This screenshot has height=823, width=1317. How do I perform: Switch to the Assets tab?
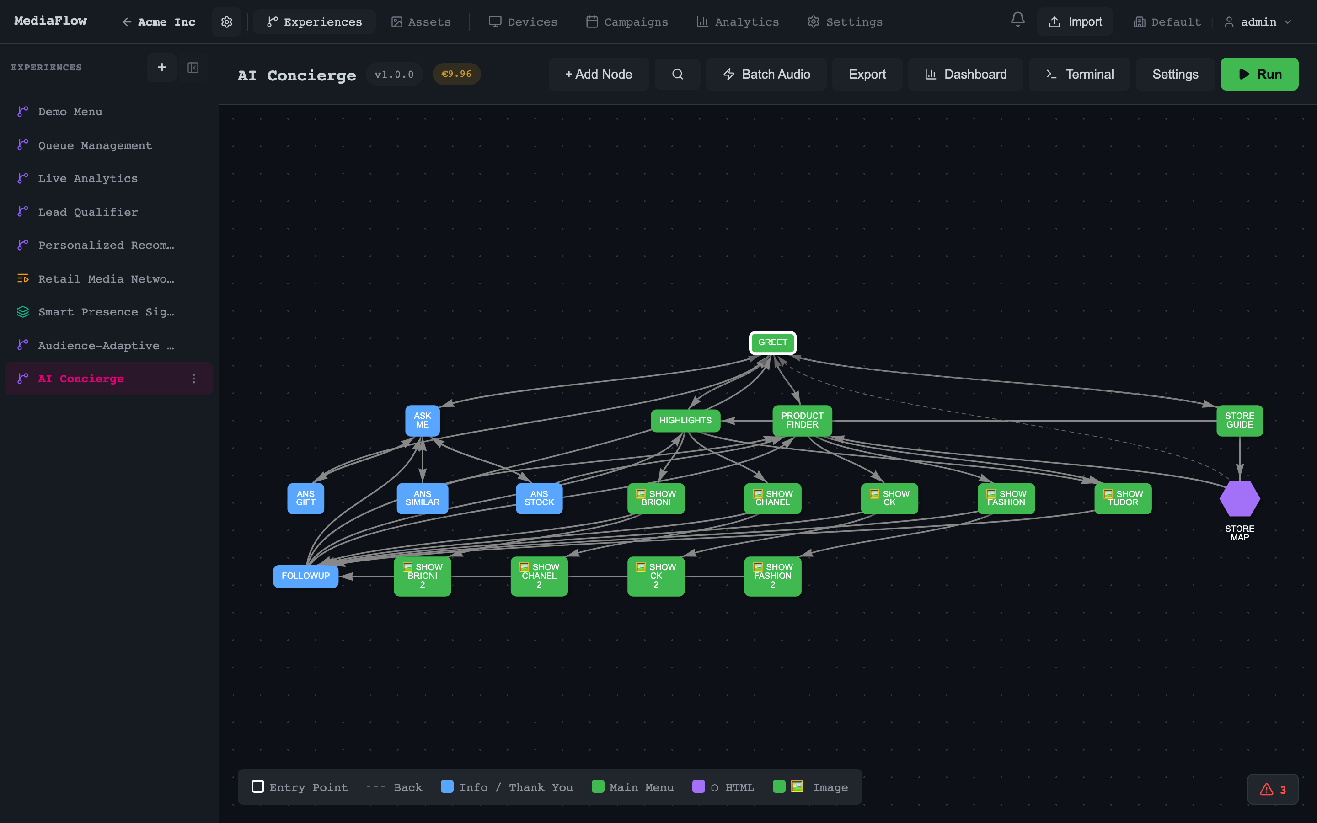pos(420,22)
